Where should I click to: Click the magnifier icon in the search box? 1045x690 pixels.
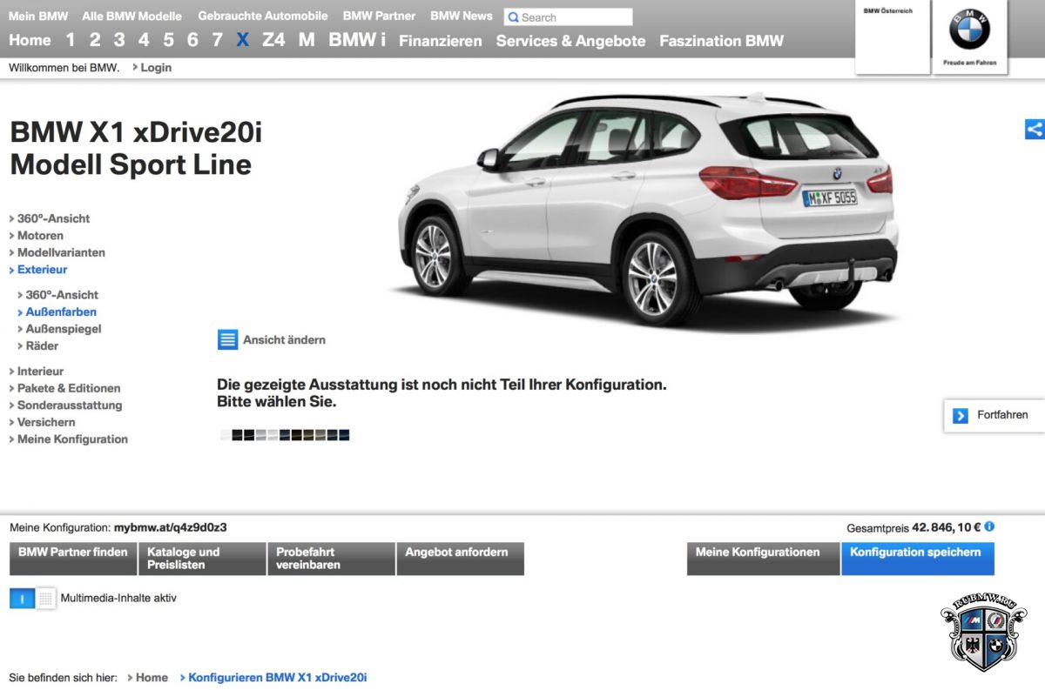[x=513, y=17]
